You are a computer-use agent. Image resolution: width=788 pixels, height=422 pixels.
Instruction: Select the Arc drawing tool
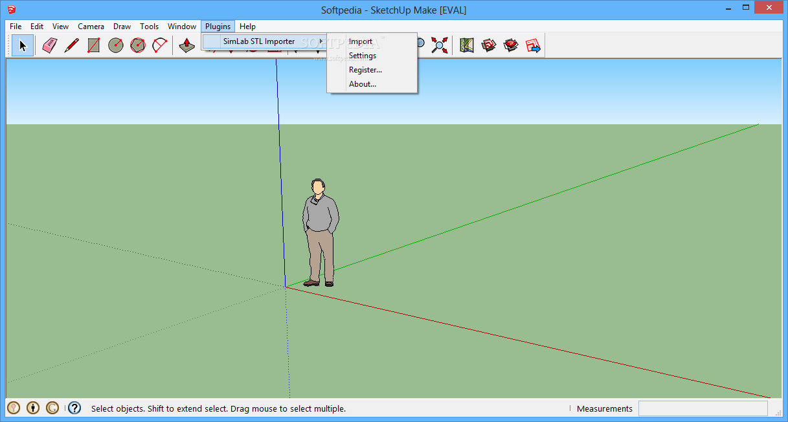tap(160, 45)
